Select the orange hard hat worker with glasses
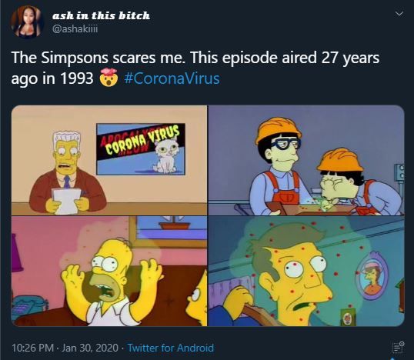The height and width of the screenshot is (360, 414). coord(278,163)
